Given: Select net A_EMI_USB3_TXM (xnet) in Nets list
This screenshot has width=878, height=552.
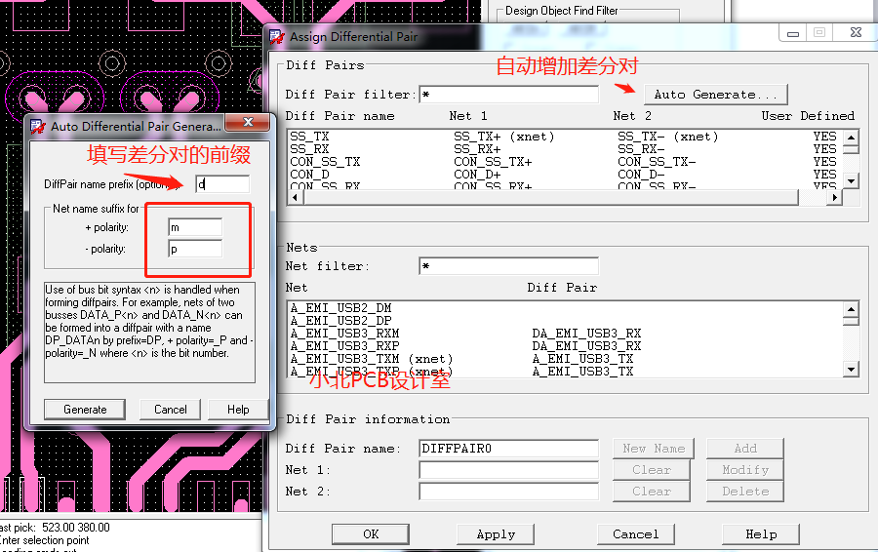Looking at the screenshot, I should click(x=565, y=359).
